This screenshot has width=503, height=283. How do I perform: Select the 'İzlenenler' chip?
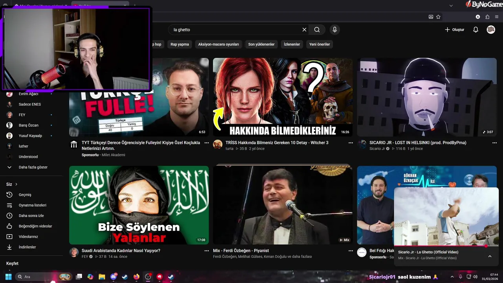[292, 44]
